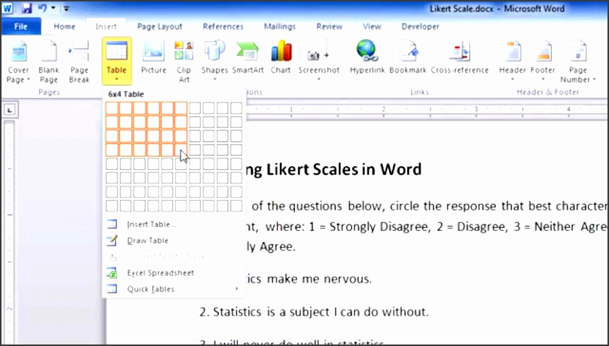Open the Picture insert tool
The height and width of the screenshot is (346, 609).
[x=154, y=59]
